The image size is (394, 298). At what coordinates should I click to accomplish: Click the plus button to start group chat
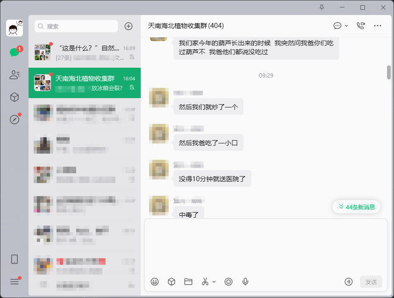pyautogui.click(x=129, y=26)
